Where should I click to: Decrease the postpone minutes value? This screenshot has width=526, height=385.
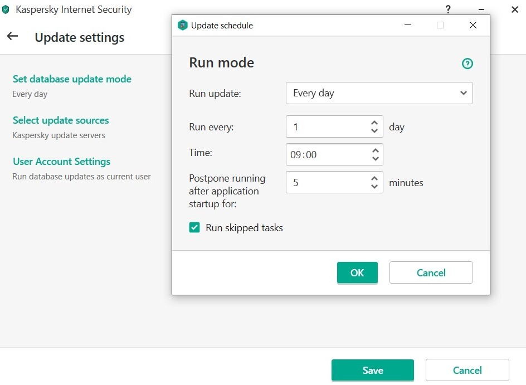pyautogui.click(x=374, y=186)
